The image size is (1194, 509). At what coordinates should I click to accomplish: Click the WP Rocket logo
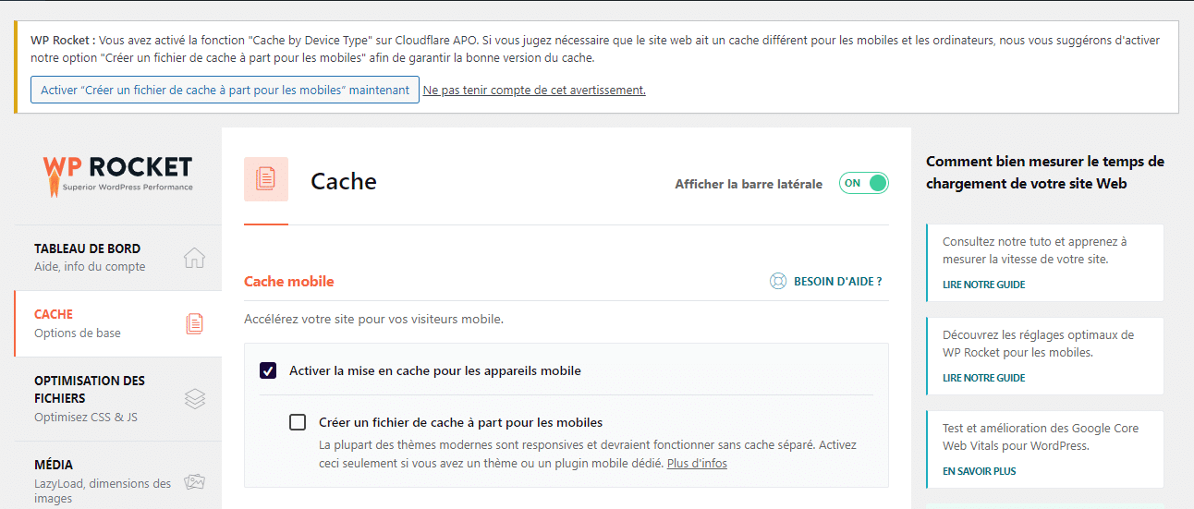pyautogui.click(x=117, y=174)
